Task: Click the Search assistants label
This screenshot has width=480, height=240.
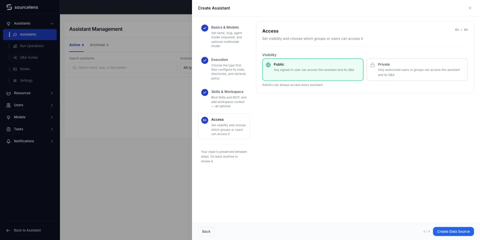Action: [x=82, y=58]
